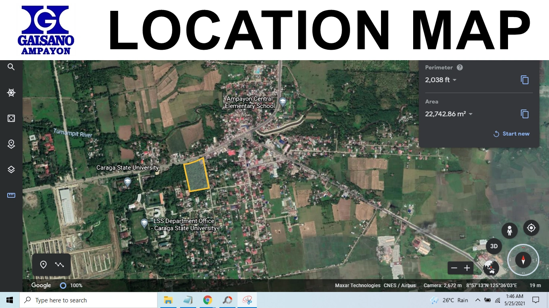Image resolution: width=549 pixels, height=308 pixels.
Task: Zoom out with the minus button
Action: point(454,268)
